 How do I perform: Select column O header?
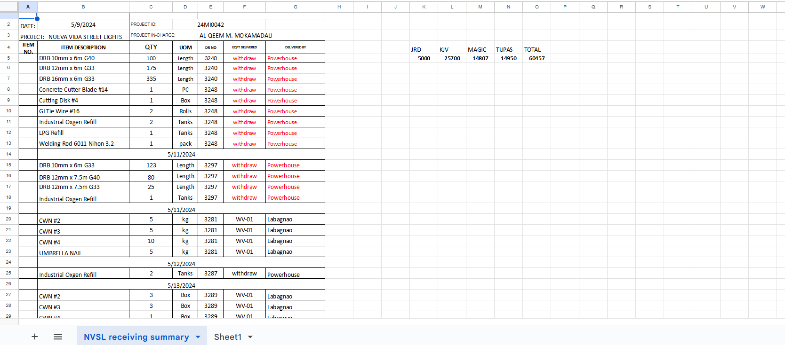tap(537, 7)
